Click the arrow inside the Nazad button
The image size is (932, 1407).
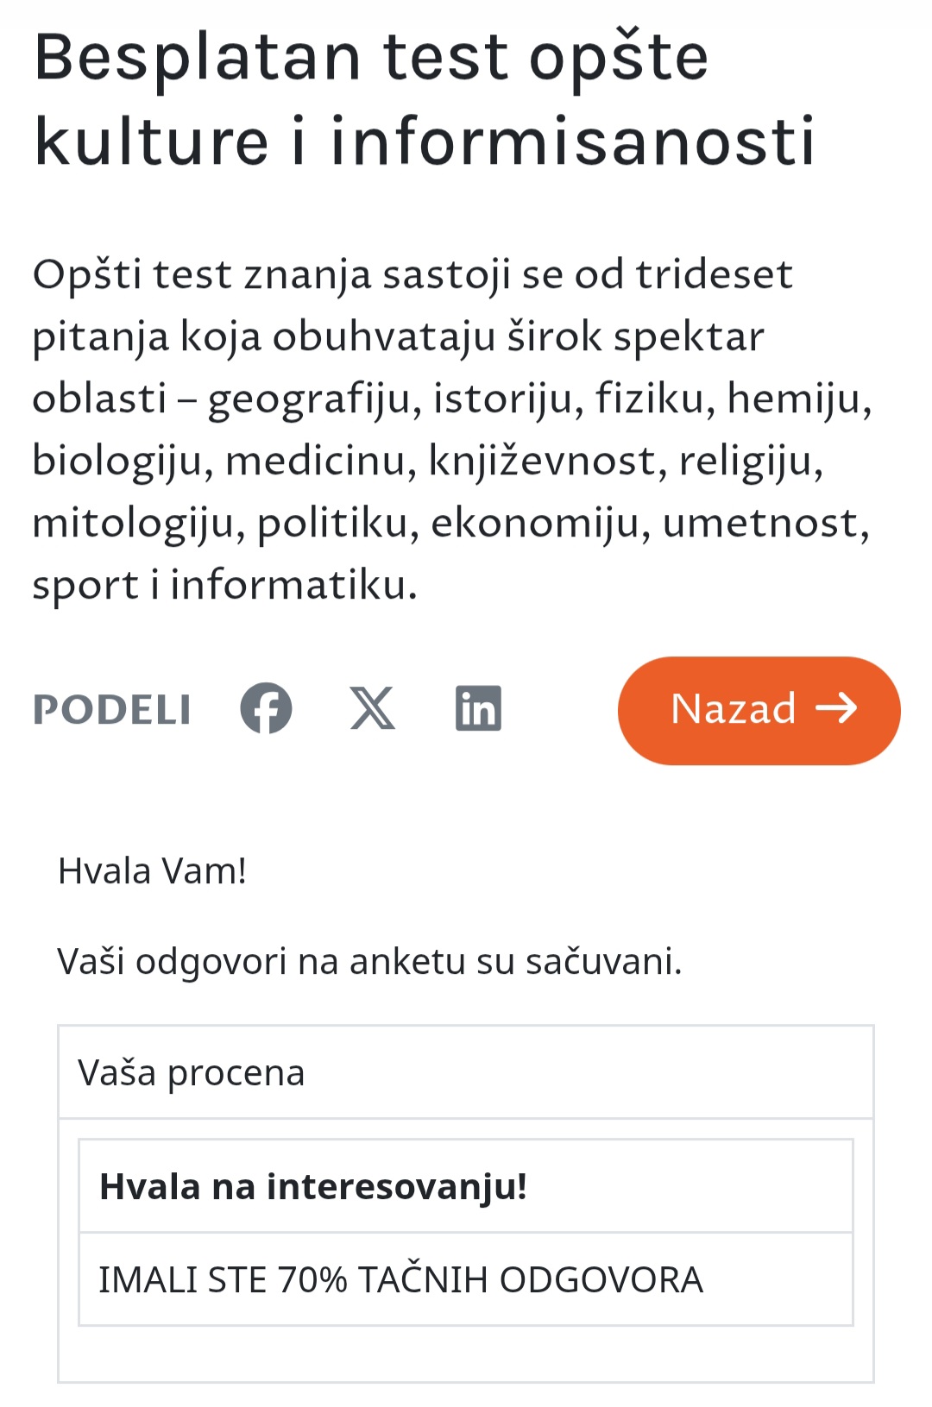pos(836,708)
